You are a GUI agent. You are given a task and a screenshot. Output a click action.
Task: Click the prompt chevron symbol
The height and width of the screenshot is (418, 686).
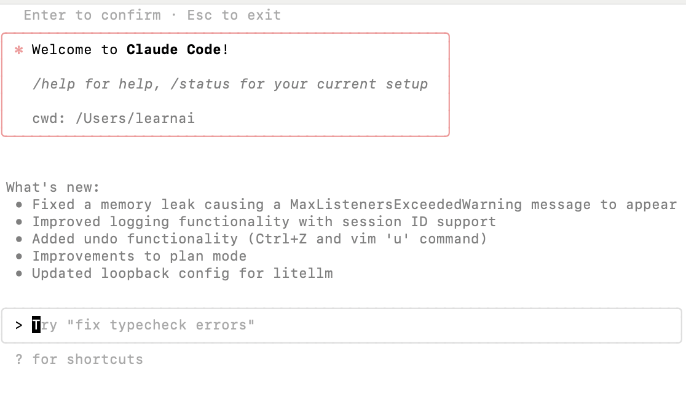point(18,325)
